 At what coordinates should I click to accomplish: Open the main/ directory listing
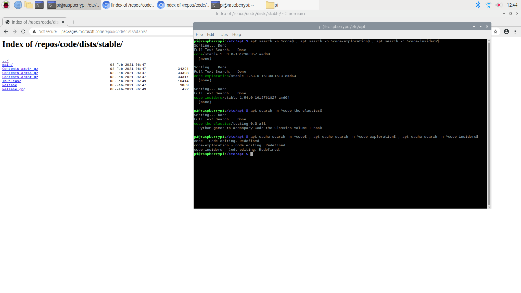point(7,64)
